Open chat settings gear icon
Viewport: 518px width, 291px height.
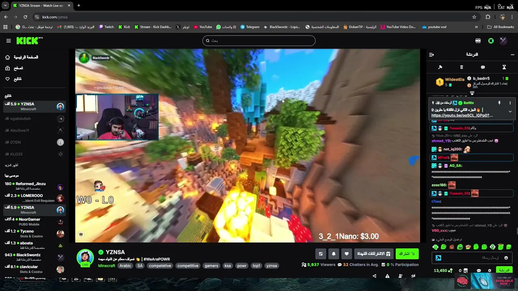[490, 270]
